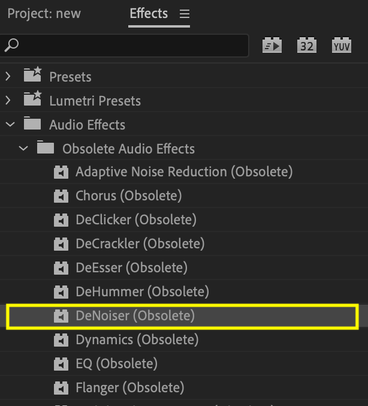Select the DeNoiser (Obsolete) effect
Image resolution: width=368 pixels, height=406 pixels.
pyautogui.click(x=135, y=315)
